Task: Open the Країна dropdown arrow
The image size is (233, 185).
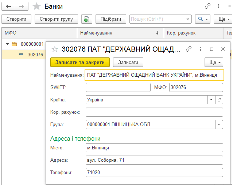Action: click(211, 100)
